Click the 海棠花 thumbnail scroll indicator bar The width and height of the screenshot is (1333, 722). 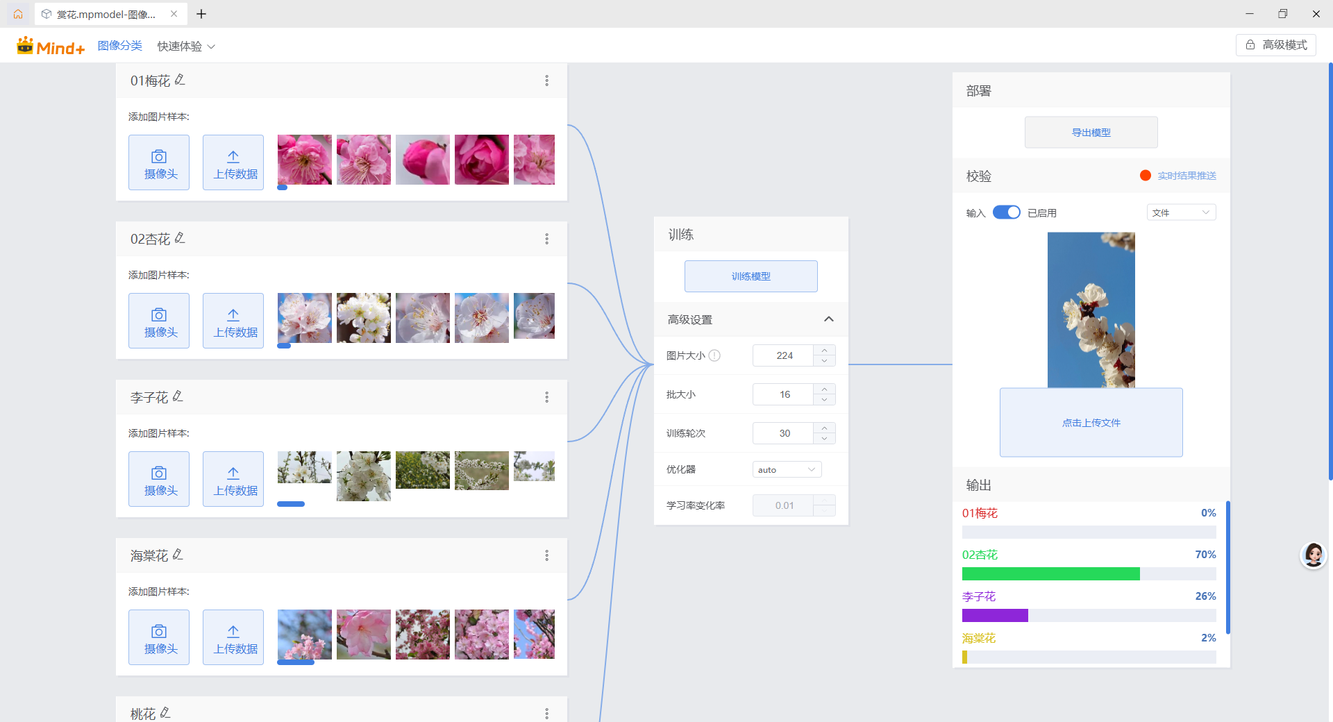coord(296,662)
